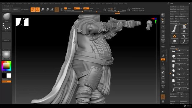Toggle the Zsub mode button
The height and width of the screenshot is (108, 192).
91,9
